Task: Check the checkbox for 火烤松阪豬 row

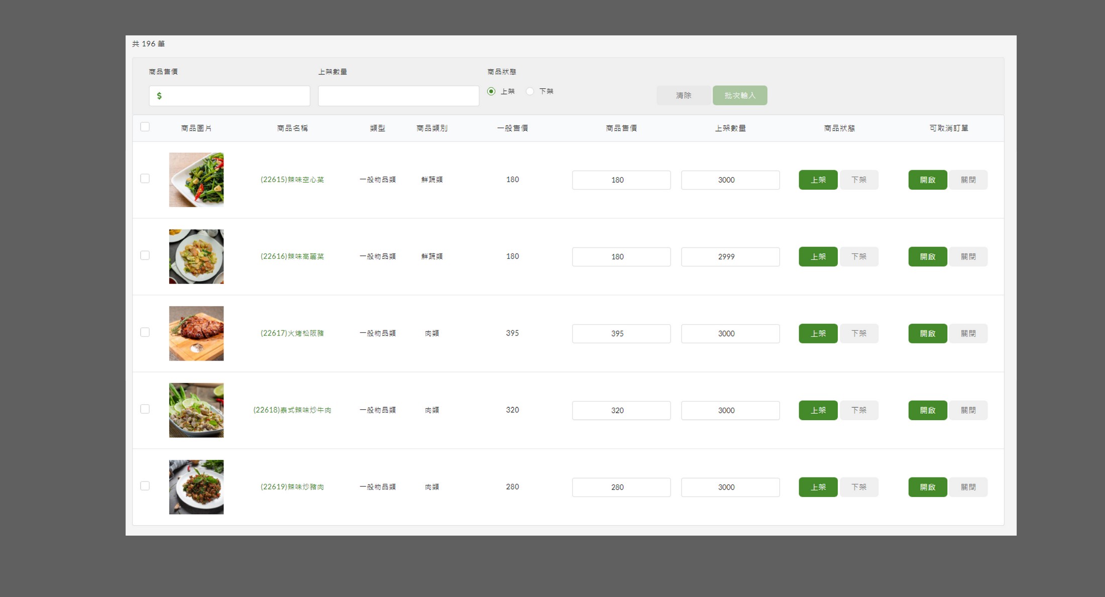Action: coord(145,332)
